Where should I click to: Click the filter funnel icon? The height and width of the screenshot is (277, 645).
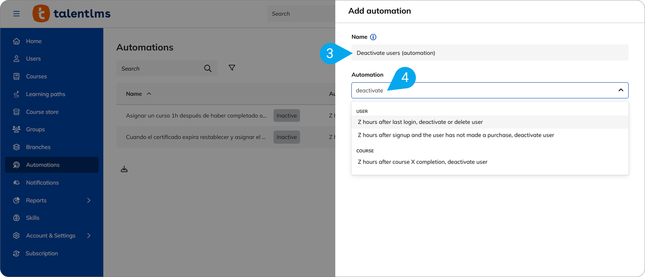point(232,68)
